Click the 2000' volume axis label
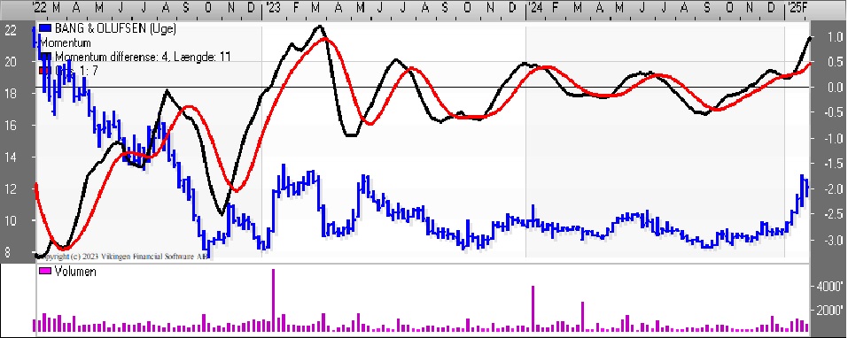848x338 pixels. point(829,311)
